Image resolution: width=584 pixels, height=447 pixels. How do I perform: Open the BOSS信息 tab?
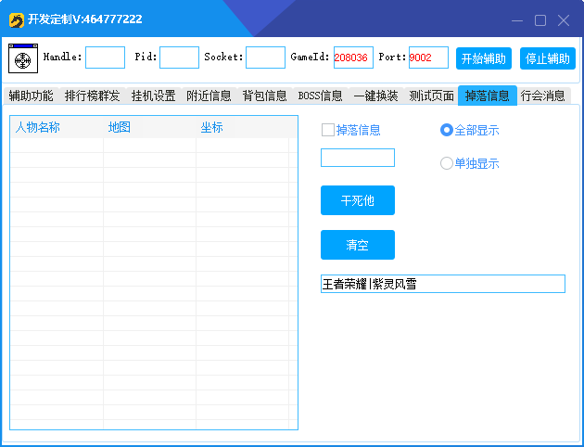click(320, 96)
